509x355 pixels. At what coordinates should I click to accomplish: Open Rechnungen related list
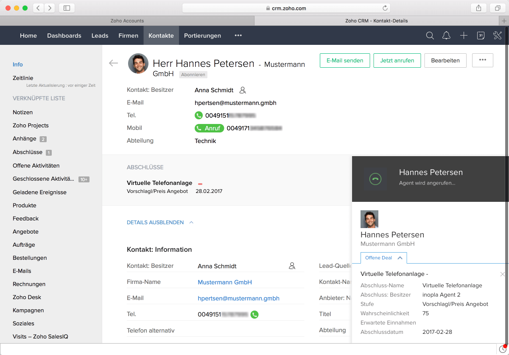pyautogui.click(x=29, y=284)
